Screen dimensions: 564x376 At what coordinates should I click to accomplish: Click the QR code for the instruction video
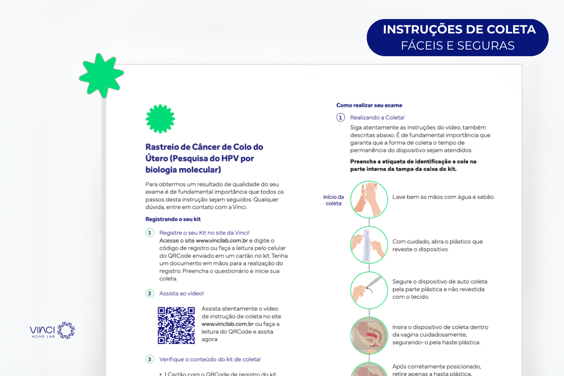pos(176,325)
